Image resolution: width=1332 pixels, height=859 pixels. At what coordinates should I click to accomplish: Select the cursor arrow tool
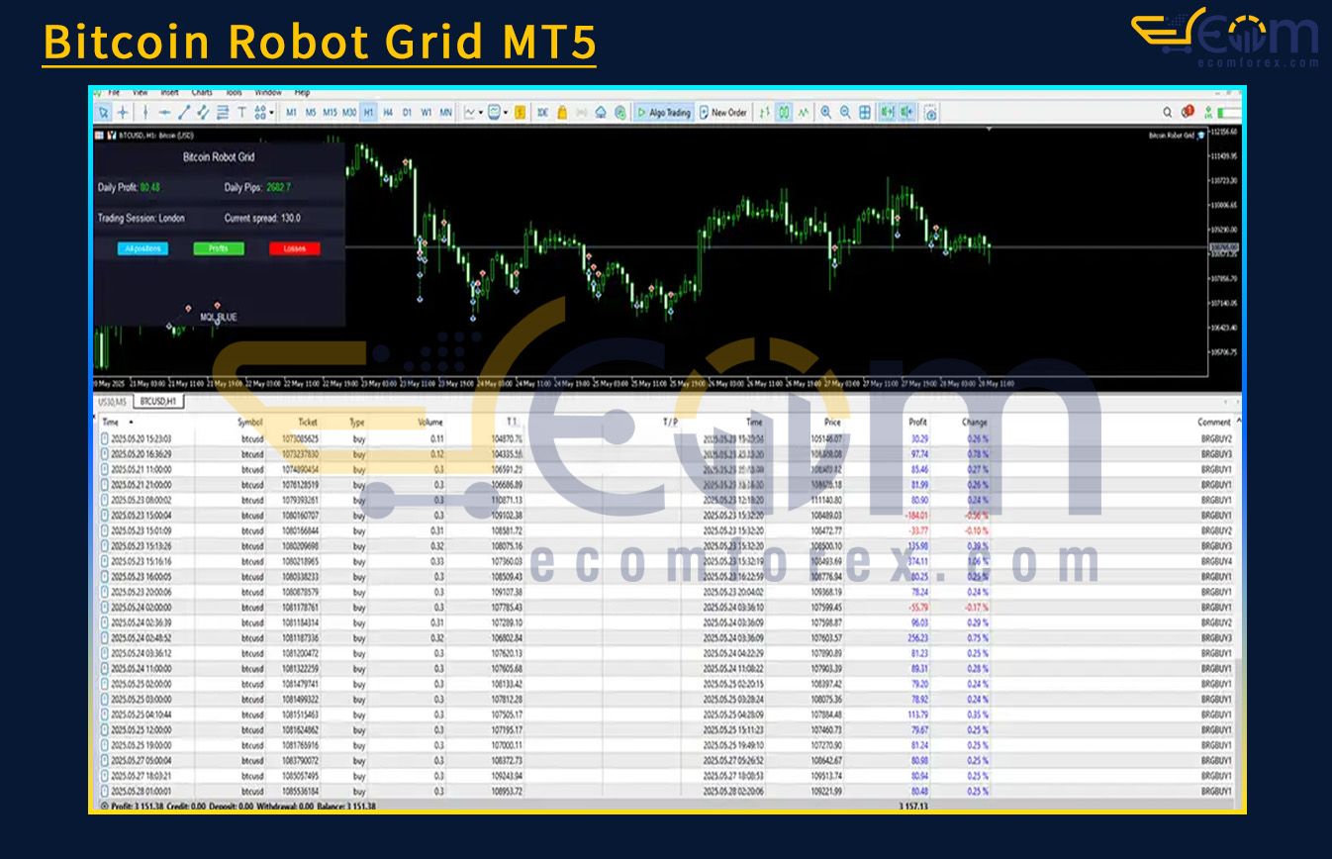[104, 113]
